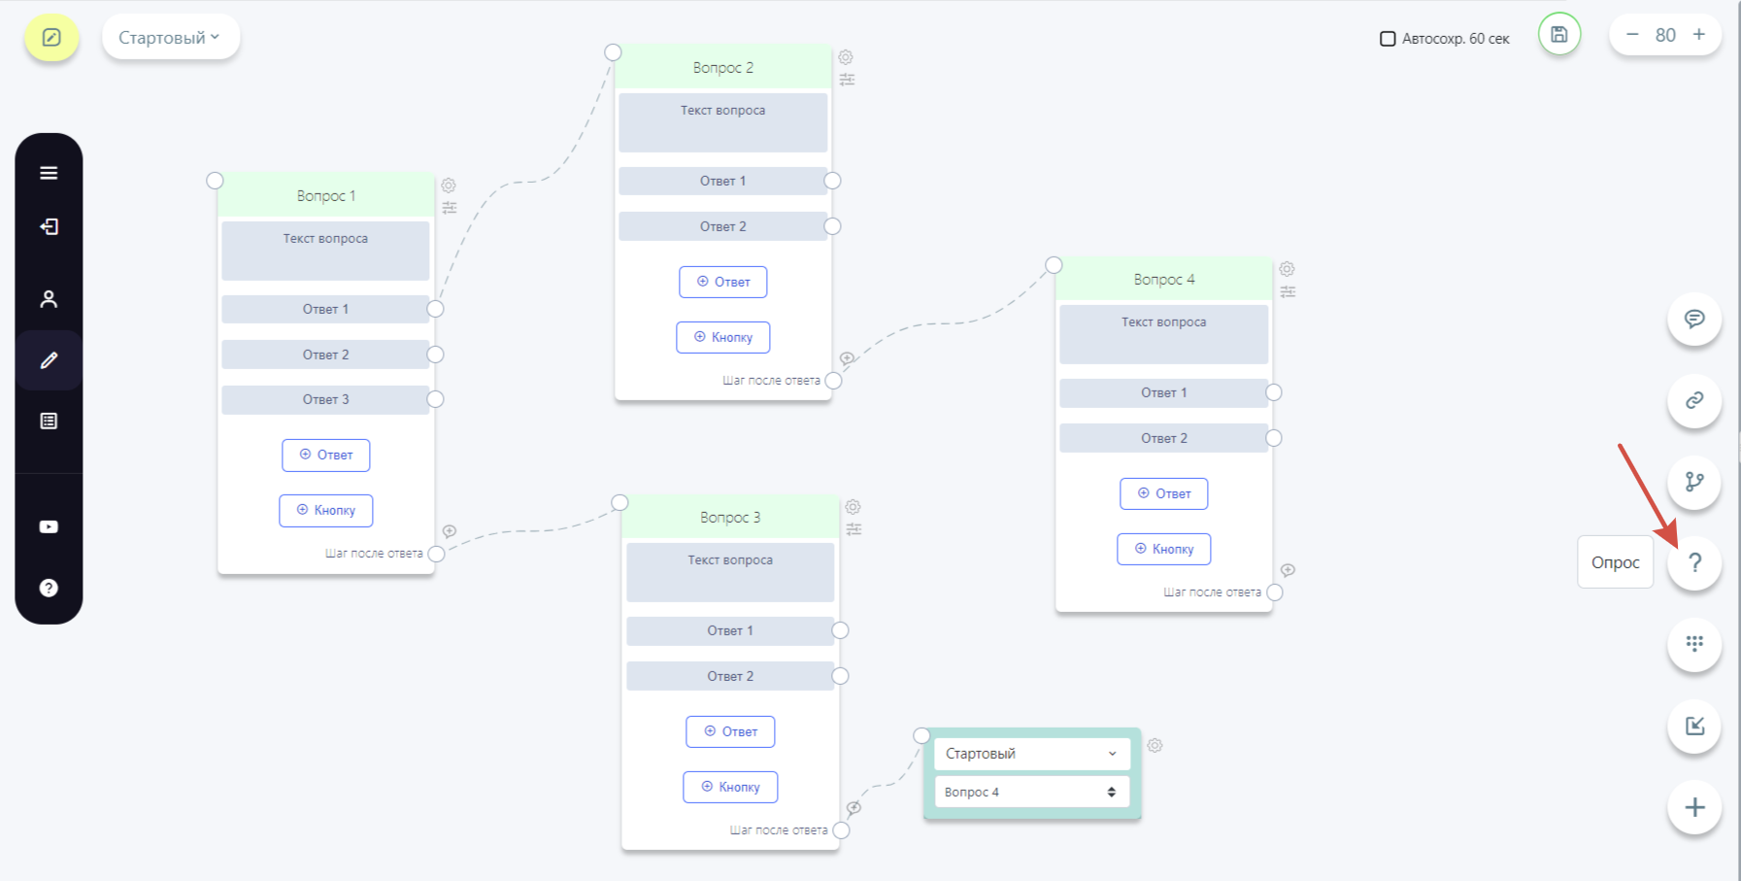The image size is (1741, 881).
Task: Click Шаг после ответа label in Вопрос 2
Action: point(771,381)
